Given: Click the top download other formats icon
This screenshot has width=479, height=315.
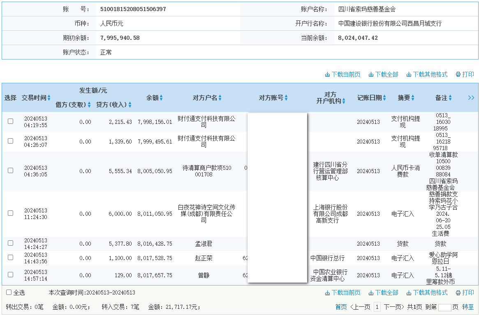Looking at the screenshot, I should [x=409, y=74].
